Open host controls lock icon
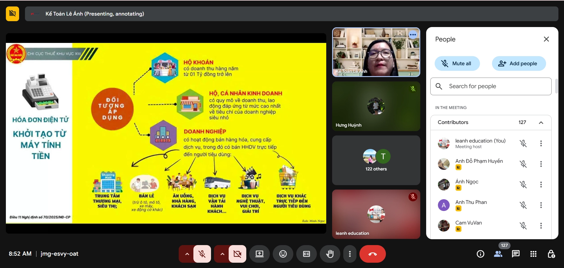 coord(551,254)
